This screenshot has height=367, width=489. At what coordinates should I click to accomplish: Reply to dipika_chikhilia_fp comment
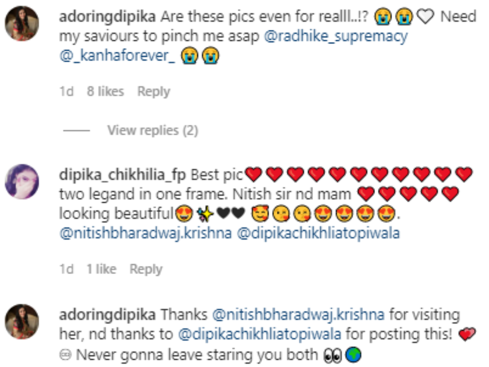(146, 270)
